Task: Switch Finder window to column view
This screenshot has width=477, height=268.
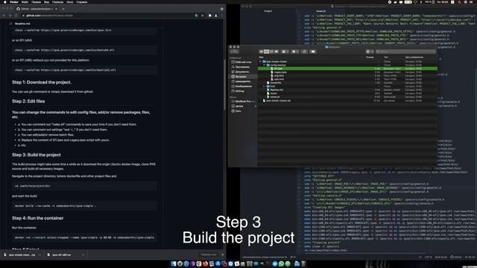Action: pos(271,51)
